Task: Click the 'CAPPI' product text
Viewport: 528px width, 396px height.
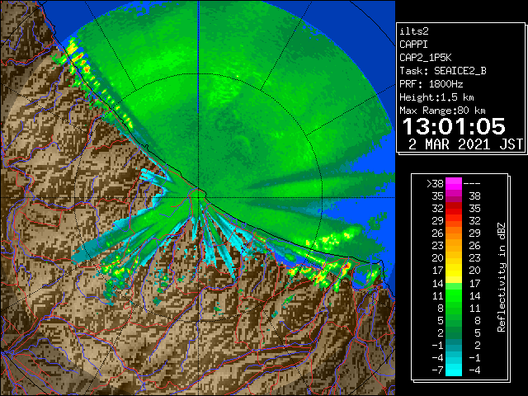Action: (x=413, y=45)
